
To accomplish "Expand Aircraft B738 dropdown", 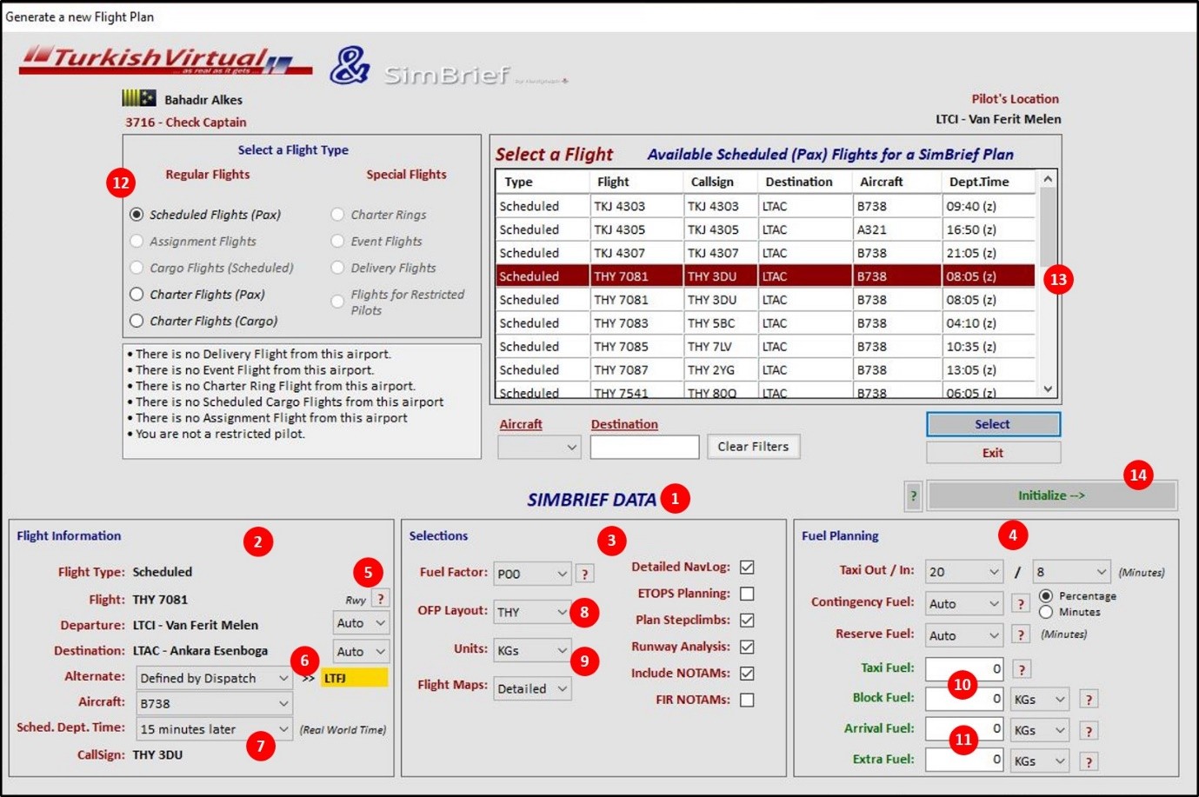I will (x=214, y=702).
